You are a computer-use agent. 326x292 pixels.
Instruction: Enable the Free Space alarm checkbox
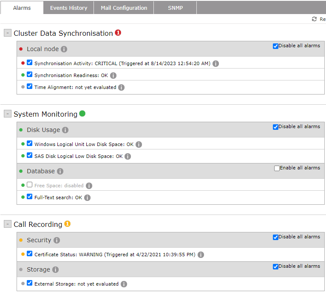tap(29, 185)
